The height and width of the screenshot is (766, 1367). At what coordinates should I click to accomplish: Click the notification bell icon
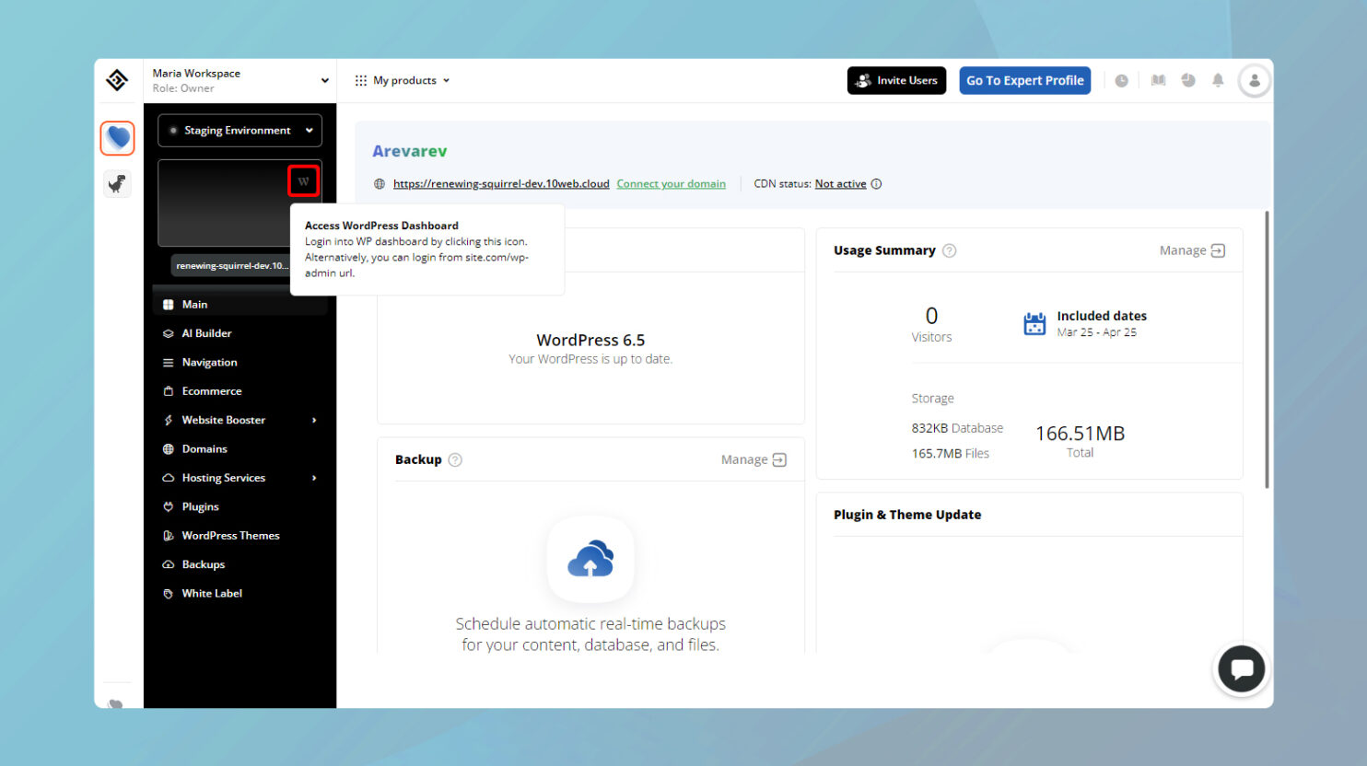[1218, 80]
